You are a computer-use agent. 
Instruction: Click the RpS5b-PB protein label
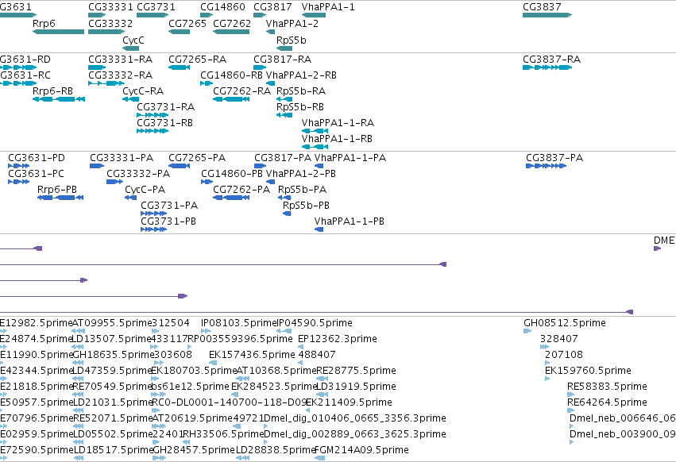point(306,206)
